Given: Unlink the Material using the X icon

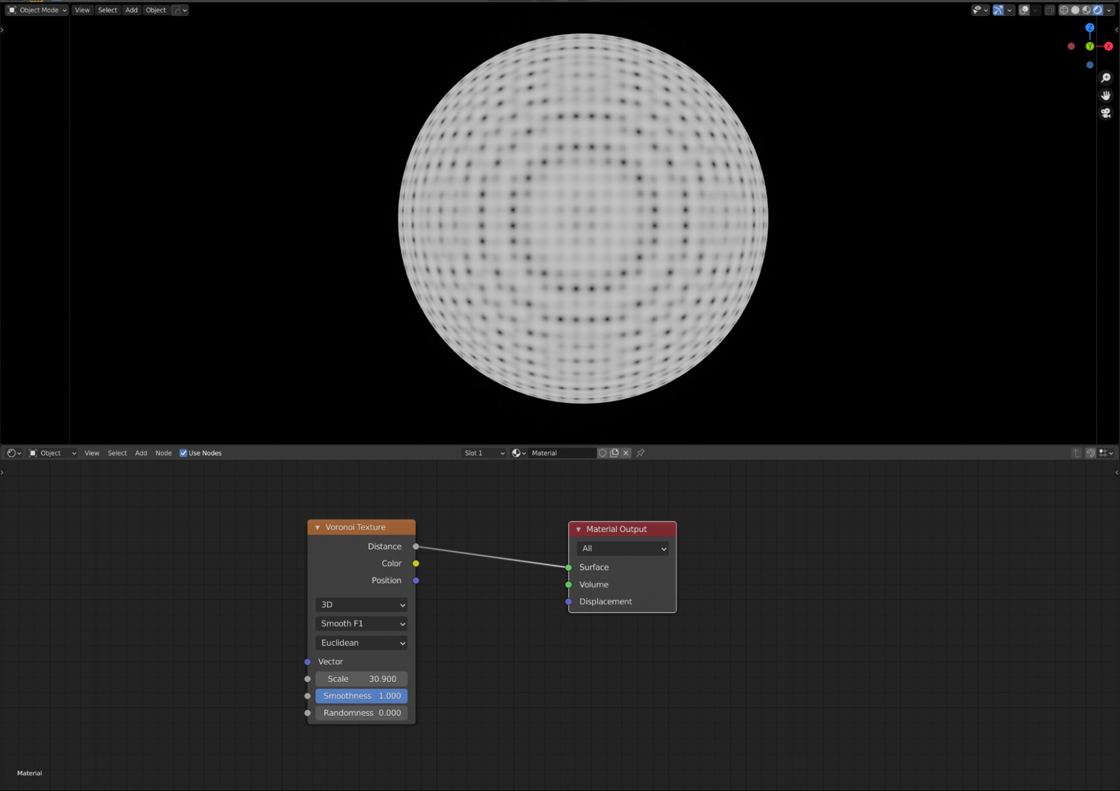Looking at the screenshot, I should 626,453.
